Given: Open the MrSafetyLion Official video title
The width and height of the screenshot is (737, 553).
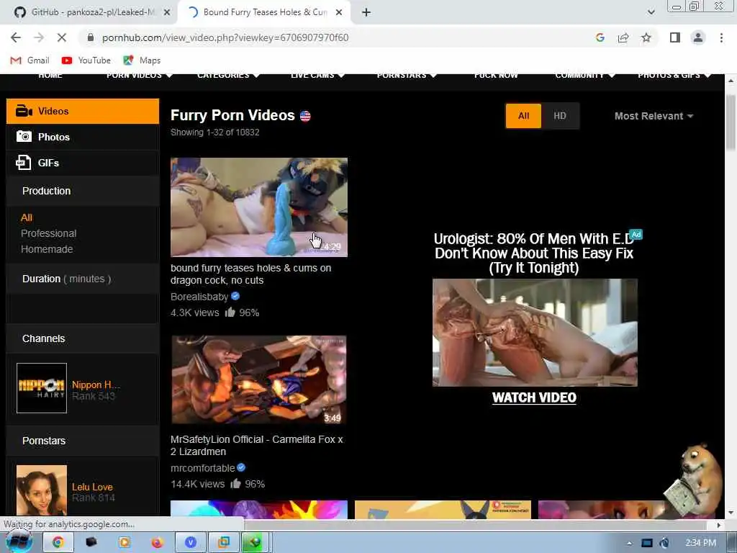Looking at the screenshot, I should 257,445.
